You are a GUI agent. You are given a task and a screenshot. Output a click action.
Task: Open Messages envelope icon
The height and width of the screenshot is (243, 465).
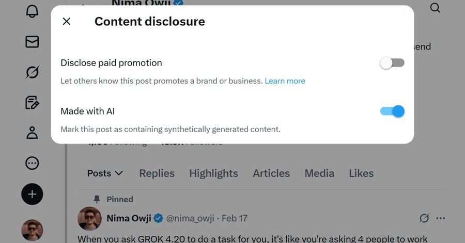32,42
